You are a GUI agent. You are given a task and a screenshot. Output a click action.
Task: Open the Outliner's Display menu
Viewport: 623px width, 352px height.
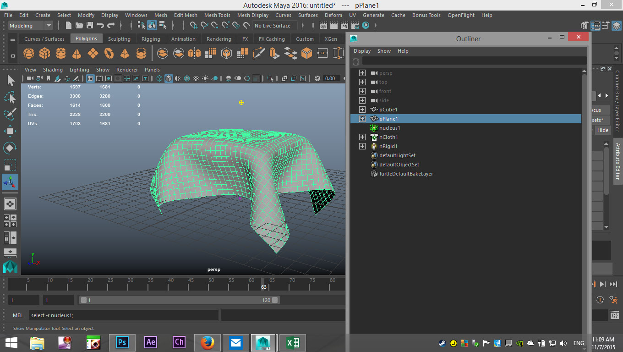[x=362, y=51]
